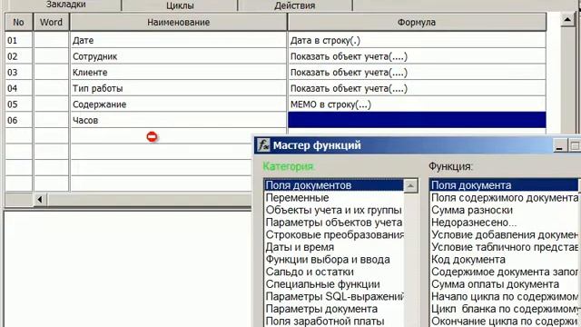Click the Word column header

point(51,22)
